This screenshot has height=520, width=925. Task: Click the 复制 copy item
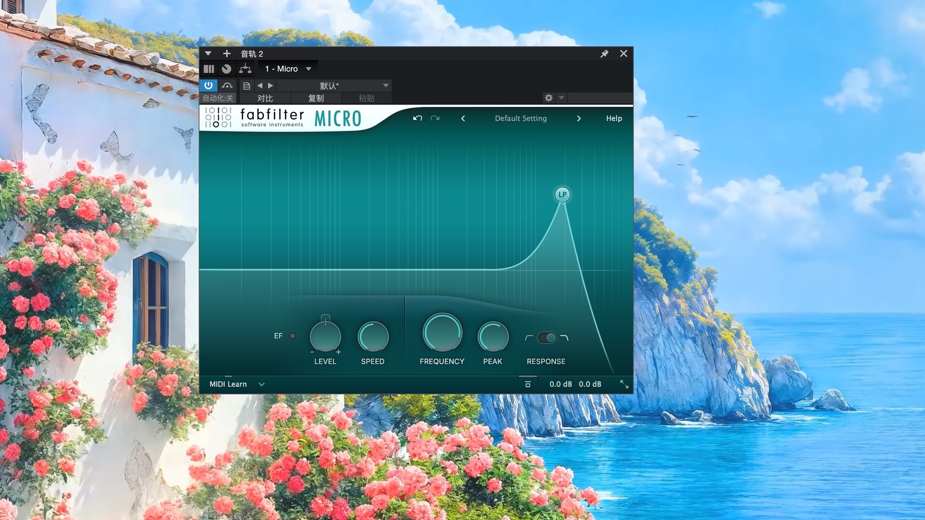[316, 98]
